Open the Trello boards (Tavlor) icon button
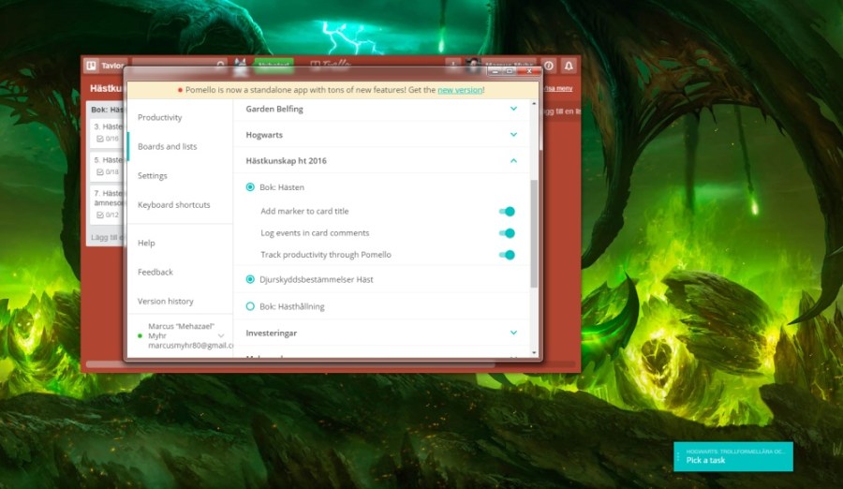The width and height of the screenshot is (843, 489). pyautogui.click(x=92, y=66)
